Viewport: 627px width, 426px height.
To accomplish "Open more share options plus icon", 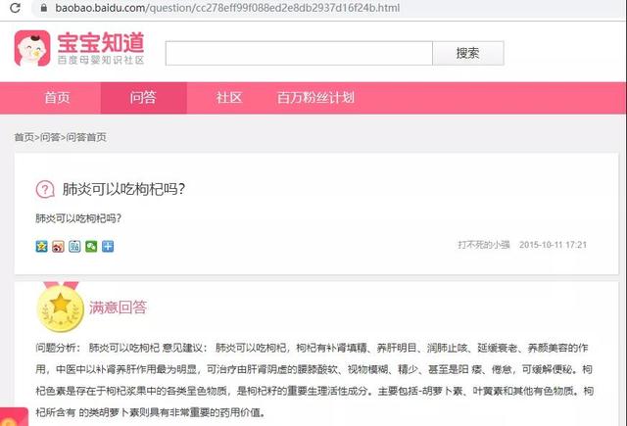I will [108, 246].
